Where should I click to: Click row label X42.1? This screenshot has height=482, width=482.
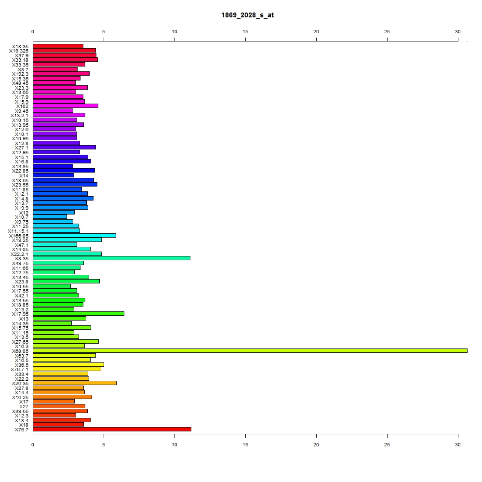coord(22,296)
